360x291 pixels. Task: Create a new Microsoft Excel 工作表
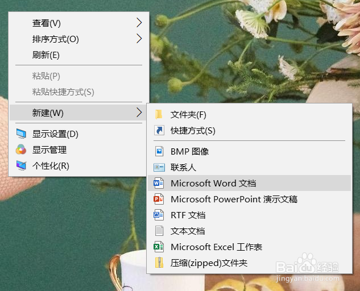[249, 247]
